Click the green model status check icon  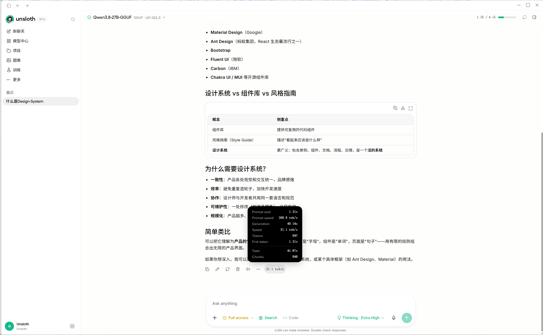pyautogui.click(x=89, y=17)
